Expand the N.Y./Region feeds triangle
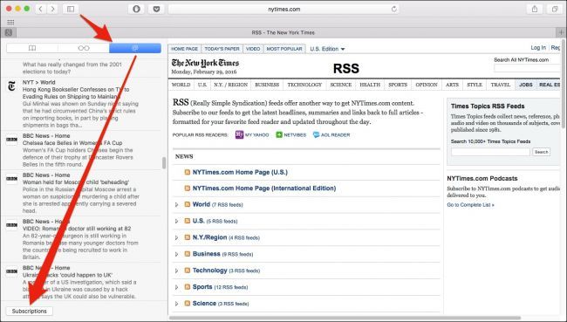This screenshot has width=567, height=322. pyautogui.click(x=177, y=237)
